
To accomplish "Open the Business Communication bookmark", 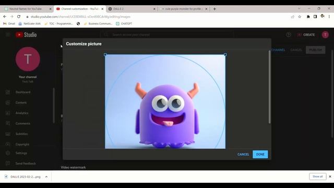I will tap(98, 23).
